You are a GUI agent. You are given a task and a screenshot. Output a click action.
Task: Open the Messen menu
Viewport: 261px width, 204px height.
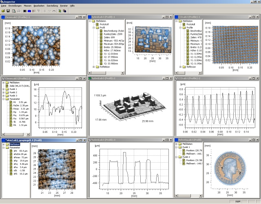pos(28,6)
